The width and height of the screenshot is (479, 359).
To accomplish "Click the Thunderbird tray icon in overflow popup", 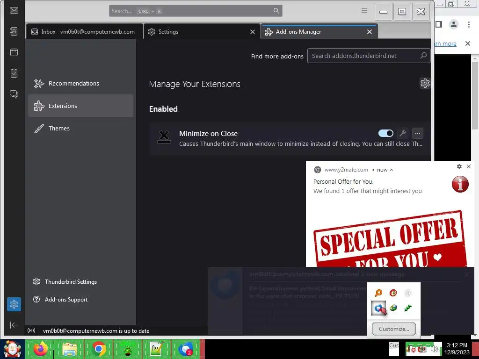I will (378, 308).
